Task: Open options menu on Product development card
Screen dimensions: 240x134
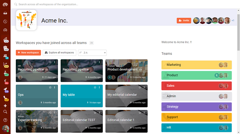Action: click(144, 62)
